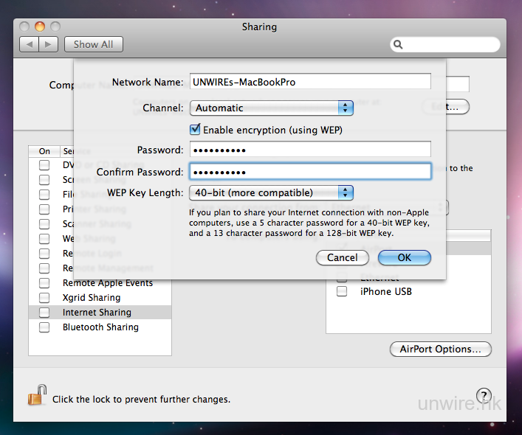Screen dimensions: 522x435
Task: Go forward with the right arrow button
Action: [x=48, y=45]
